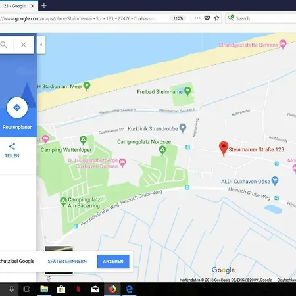Open Netflix from the taskbar
This screenshot has height=296, width=296.
click(x=78, y=289)
